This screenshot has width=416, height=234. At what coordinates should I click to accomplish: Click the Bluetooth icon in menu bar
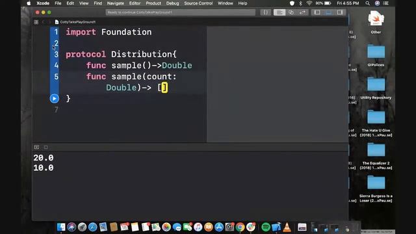point(300,3)
